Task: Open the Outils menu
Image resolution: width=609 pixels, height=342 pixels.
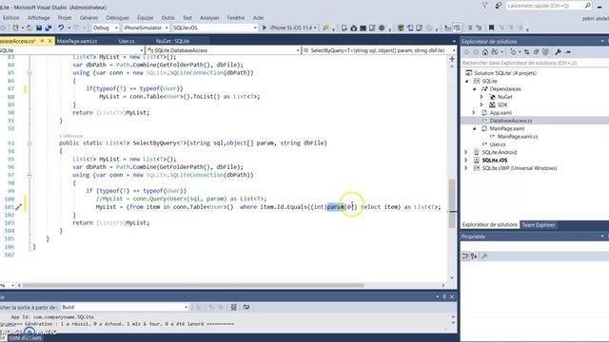Action: [167, 18]
